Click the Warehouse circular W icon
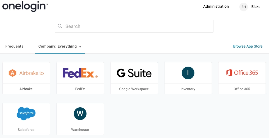 tap(80, 114)
